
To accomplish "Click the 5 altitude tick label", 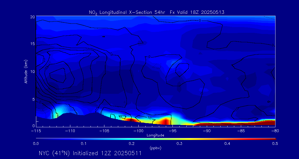I will pos(33,99).
